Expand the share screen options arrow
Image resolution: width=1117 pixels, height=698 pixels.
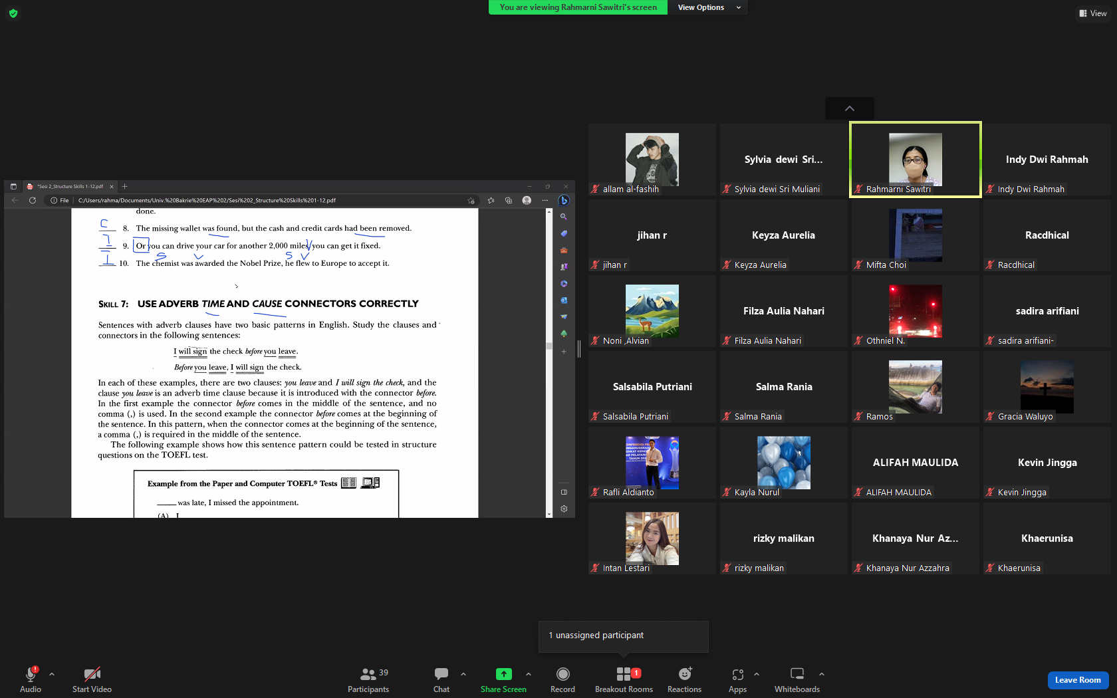click(x=529, y=674)
